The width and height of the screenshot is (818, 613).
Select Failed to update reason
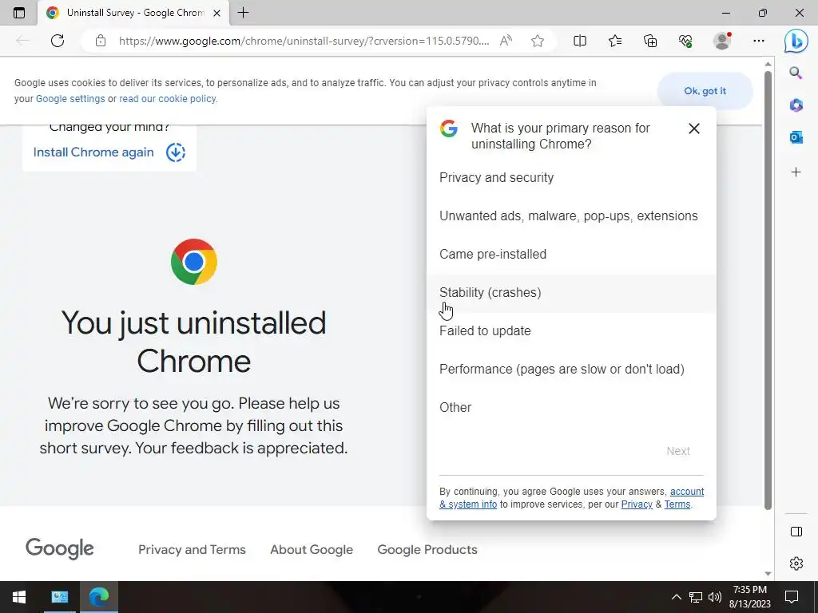571,331
